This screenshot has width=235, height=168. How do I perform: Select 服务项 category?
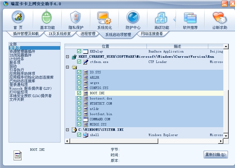34,62
